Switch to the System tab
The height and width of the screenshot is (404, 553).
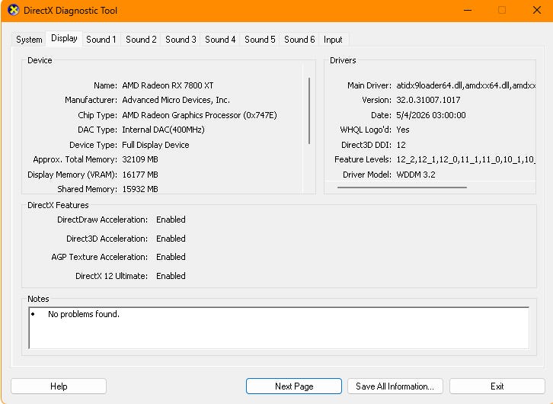point(29,40)
